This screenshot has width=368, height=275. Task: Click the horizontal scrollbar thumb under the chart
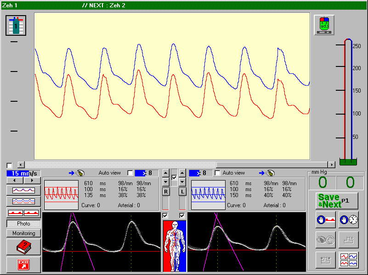point(272,165)
